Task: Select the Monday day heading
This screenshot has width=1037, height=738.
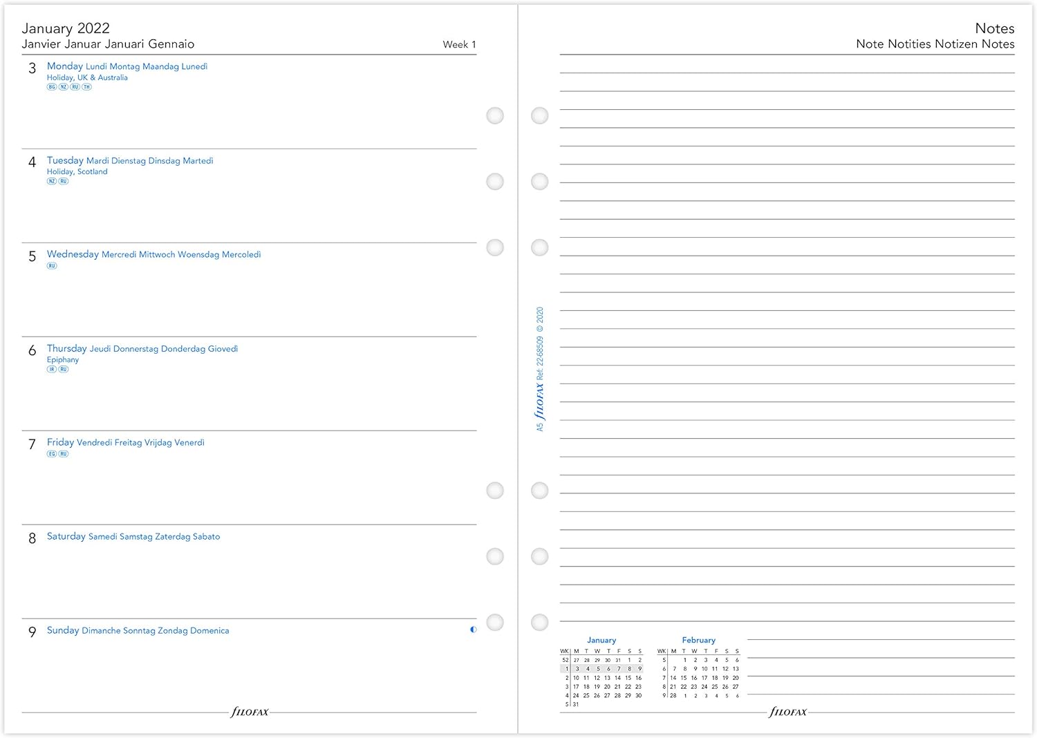Action: [x=65, y=66]
